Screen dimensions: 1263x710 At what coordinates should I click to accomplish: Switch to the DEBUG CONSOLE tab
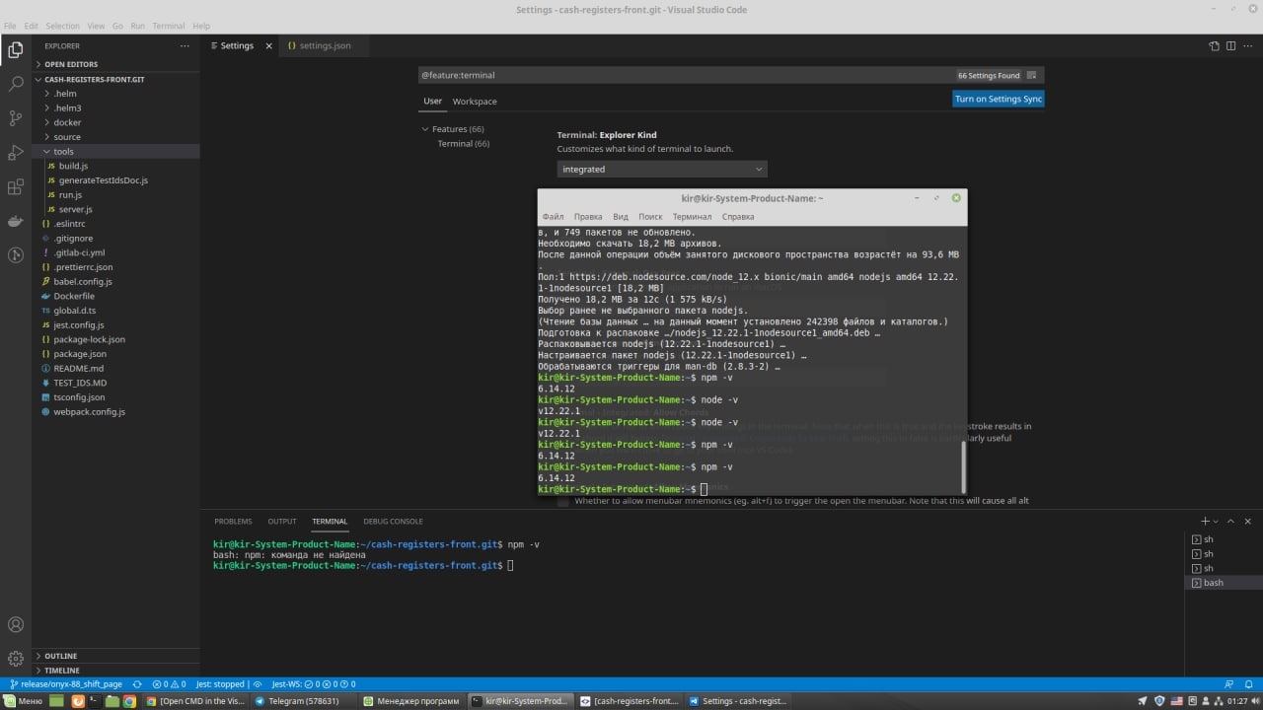[393, 522]
